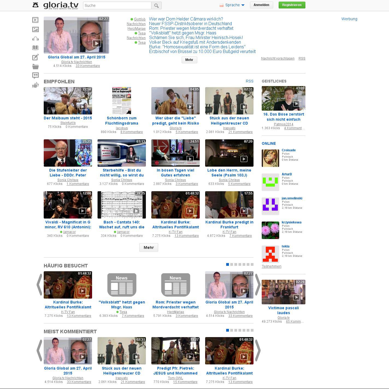This screenshot has height=389, width=389.
Task: Go to next page of Häufig Besucht carousel
Action: pos(258,285)
